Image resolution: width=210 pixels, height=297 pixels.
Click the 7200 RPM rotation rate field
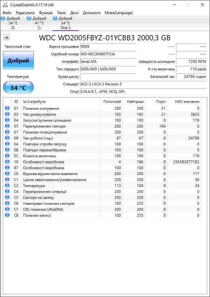click(x=192, y=62)
